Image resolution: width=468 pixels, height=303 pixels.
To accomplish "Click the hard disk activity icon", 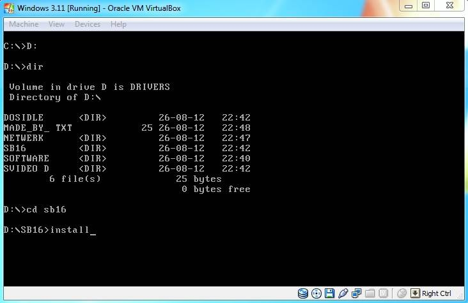I will (303, 293).
